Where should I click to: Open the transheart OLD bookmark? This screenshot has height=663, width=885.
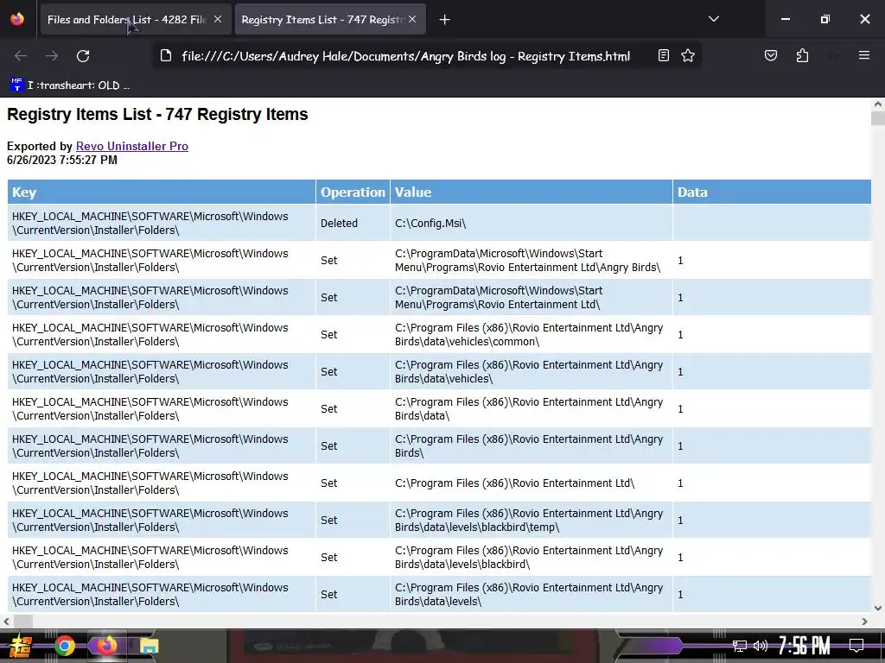click(x=70, y=85)
